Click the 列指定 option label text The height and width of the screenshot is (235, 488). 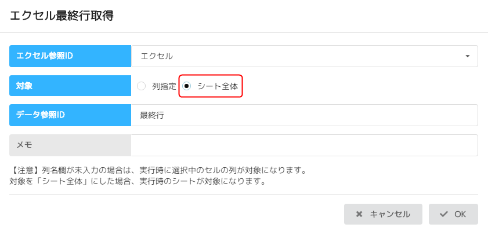point(164,86)
